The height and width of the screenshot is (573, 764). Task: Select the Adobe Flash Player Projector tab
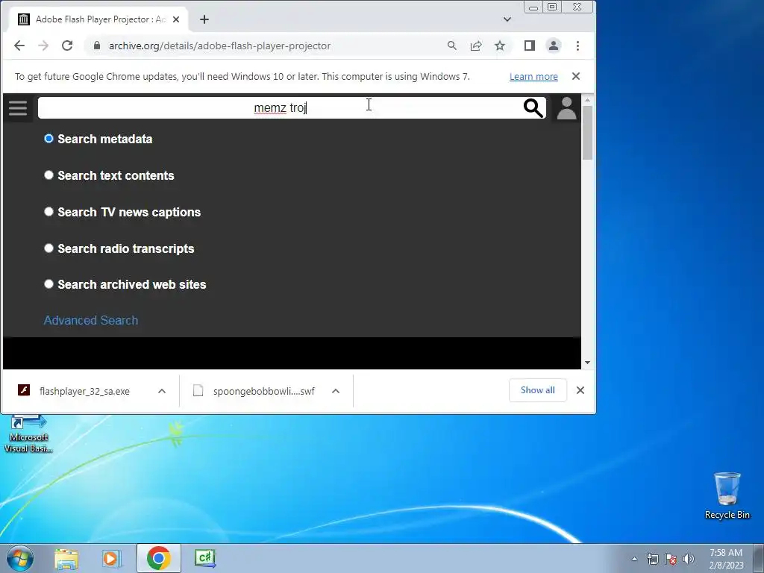(98, 19)
